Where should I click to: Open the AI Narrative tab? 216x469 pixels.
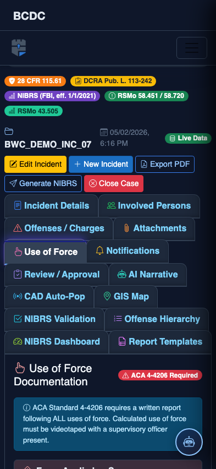[x=148, y=275]
